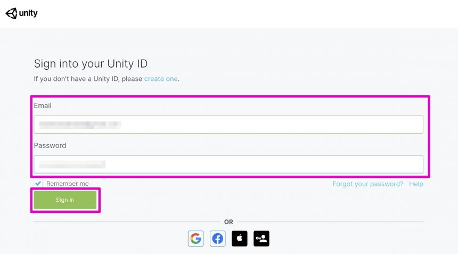The width and height of the screenshot is (458, 254).
Task: Sign in with the Google icon
Action: (195, 239)
